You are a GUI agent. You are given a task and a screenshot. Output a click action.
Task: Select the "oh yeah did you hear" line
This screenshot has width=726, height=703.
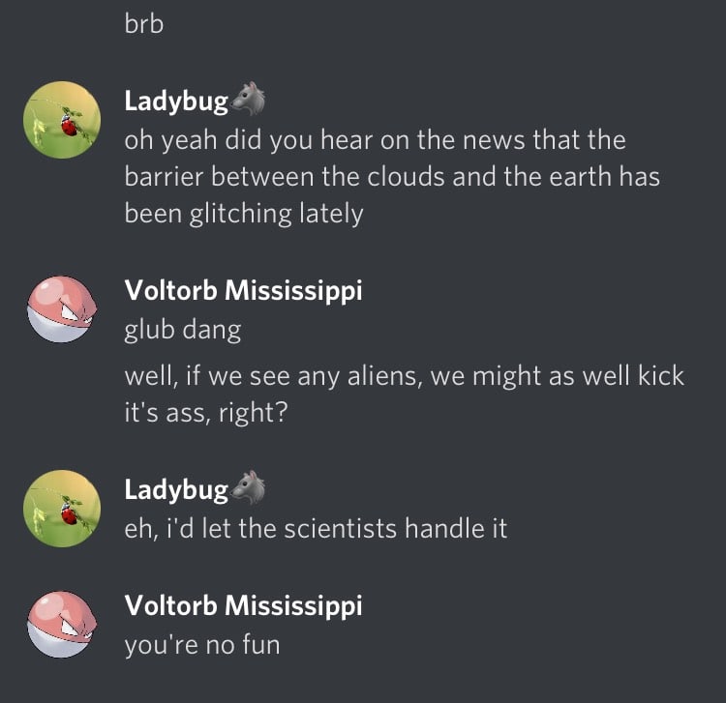(x=375, y=139)
